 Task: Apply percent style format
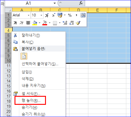[x=70, y=15]
